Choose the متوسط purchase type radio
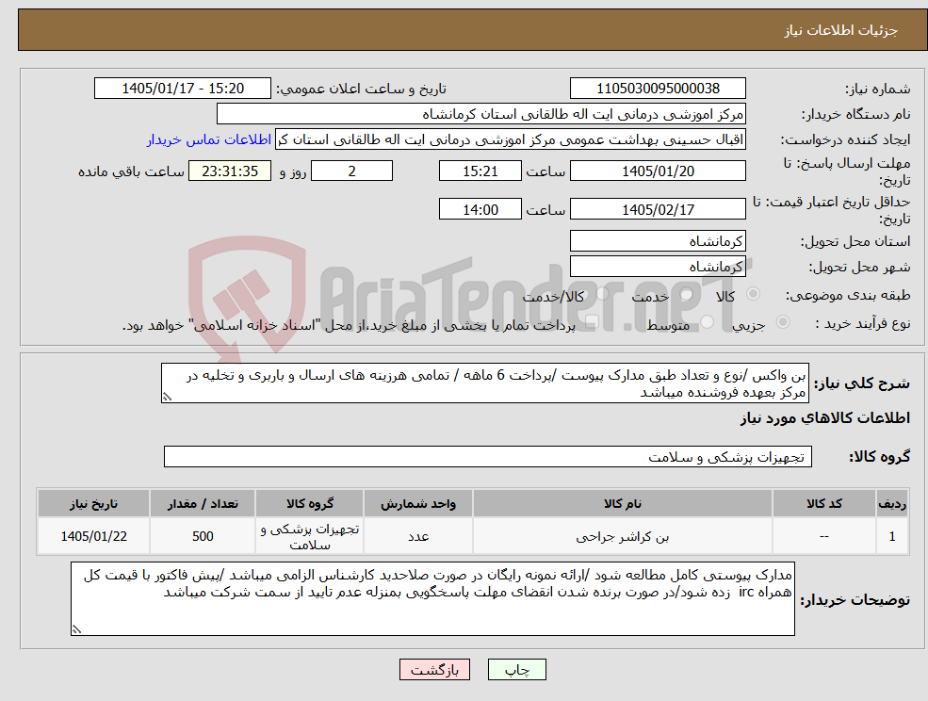Viewport: 928px width, 701px height. [x=707, y=322]
